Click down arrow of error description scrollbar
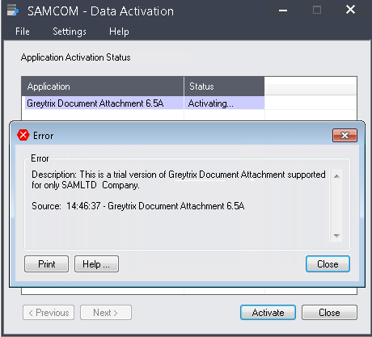Viewport: 372px width, 337px height. click(336, 236)
